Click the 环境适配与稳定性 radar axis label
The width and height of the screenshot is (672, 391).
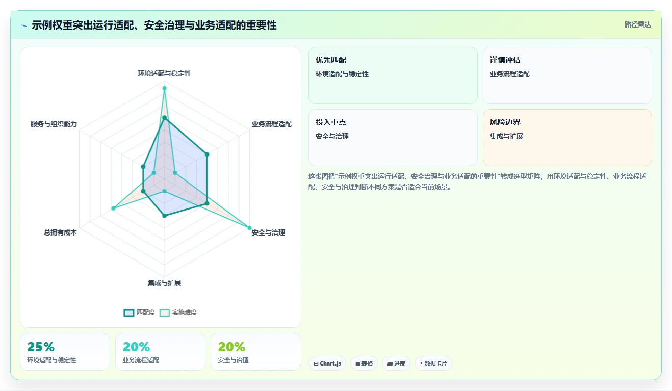[x=164, y=73]
